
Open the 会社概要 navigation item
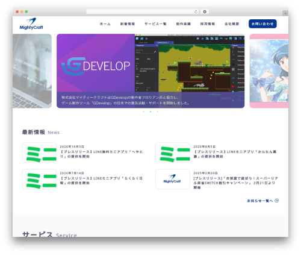[x=232, y=24]
